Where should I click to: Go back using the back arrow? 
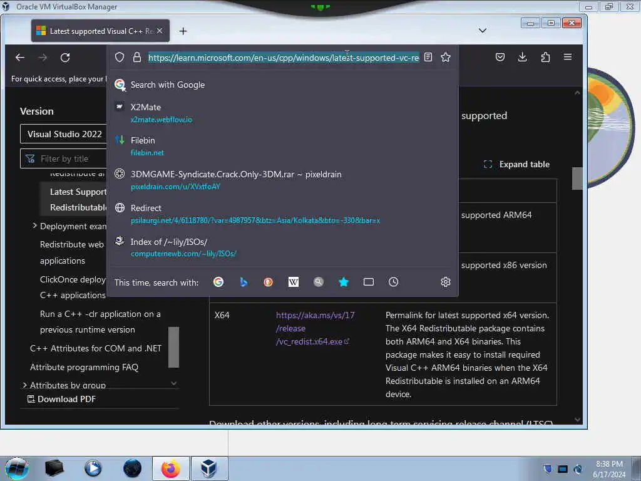tap(20, 58)
